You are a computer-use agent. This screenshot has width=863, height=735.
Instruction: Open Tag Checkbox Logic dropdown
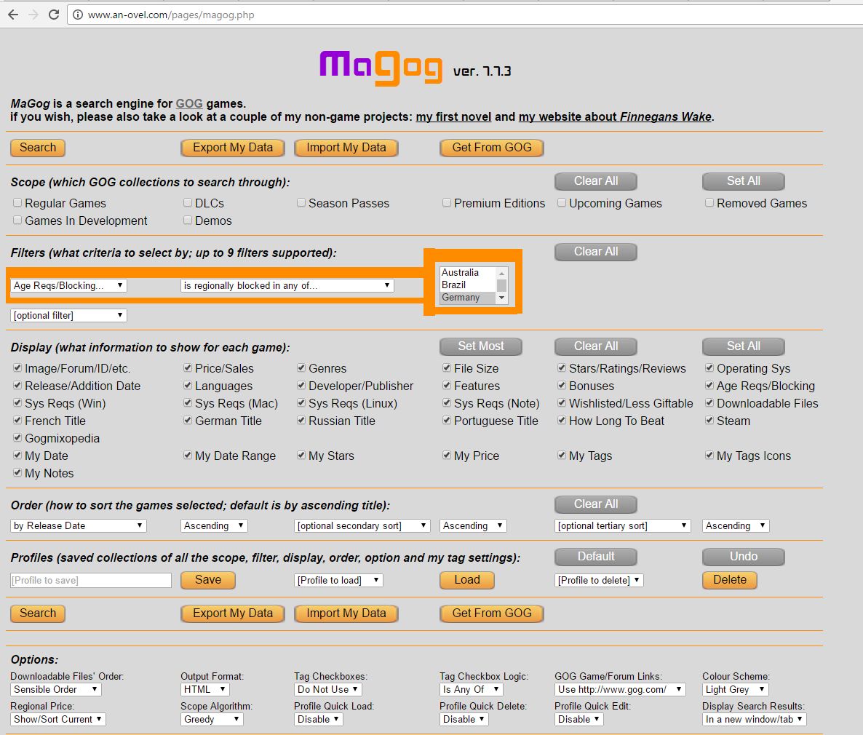click(471, 689)
